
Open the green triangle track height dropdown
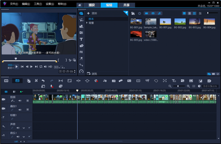[21, 92]
